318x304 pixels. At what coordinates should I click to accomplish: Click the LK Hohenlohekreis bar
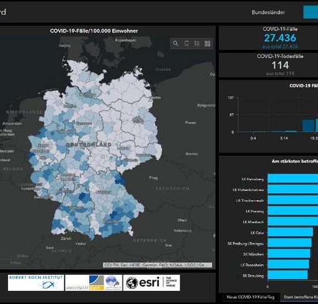click(292, 189)
